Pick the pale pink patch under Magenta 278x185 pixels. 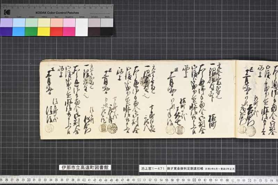click(x=69, y=23)
